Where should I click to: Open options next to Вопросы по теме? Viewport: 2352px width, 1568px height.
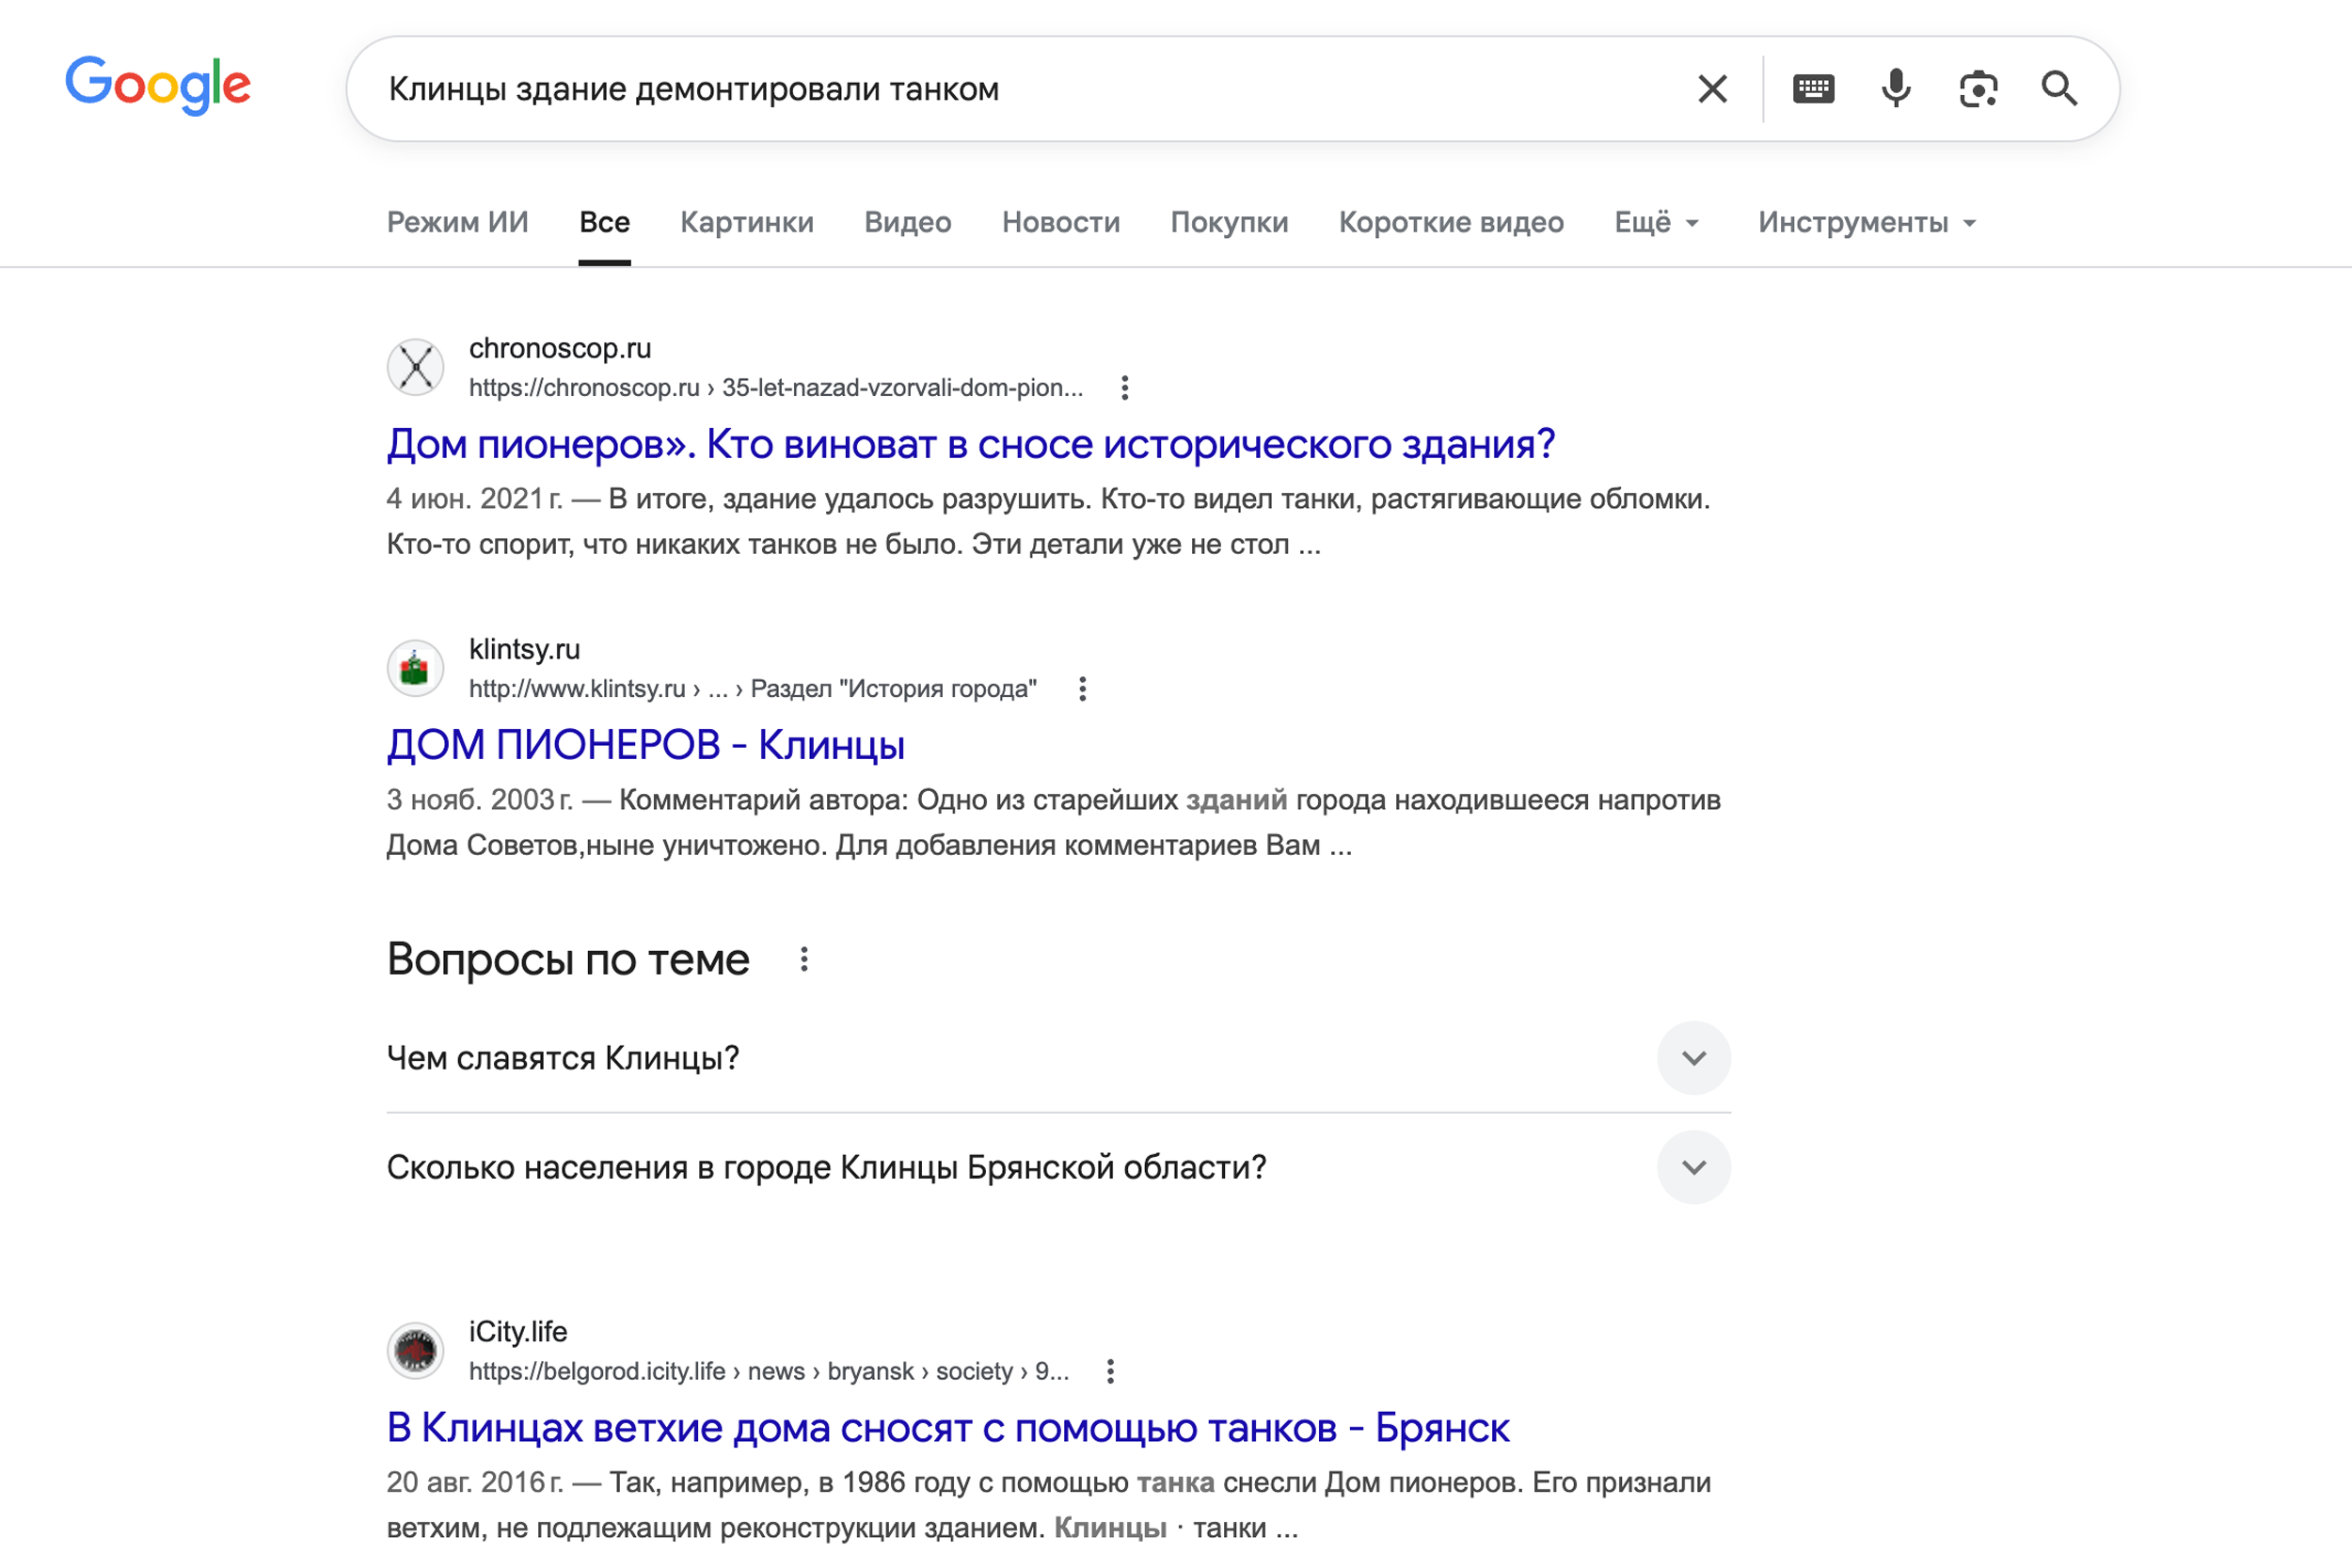[804, 960]
